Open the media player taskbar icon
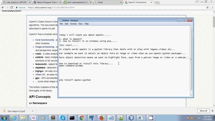This screenshot has width=215, height=121. pyautogui.click(x=43, y=118)
